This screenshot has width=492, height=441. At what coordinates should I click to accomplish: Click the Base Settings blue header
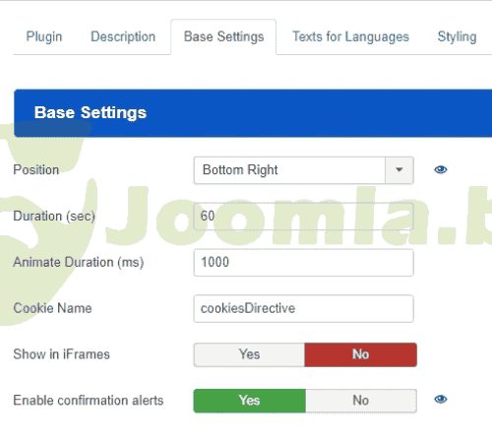(x=253, y=113)
